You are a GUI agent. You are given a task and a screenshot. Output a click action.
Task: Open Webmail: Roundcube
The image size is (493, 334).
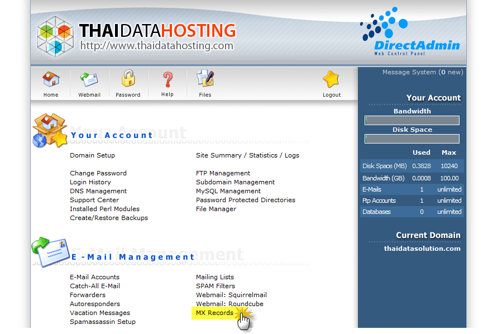click(229, 304)
